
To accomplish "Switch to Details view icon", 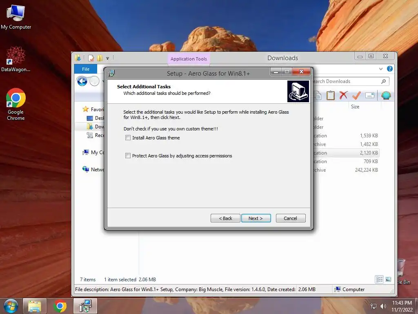I will (379, 279).
